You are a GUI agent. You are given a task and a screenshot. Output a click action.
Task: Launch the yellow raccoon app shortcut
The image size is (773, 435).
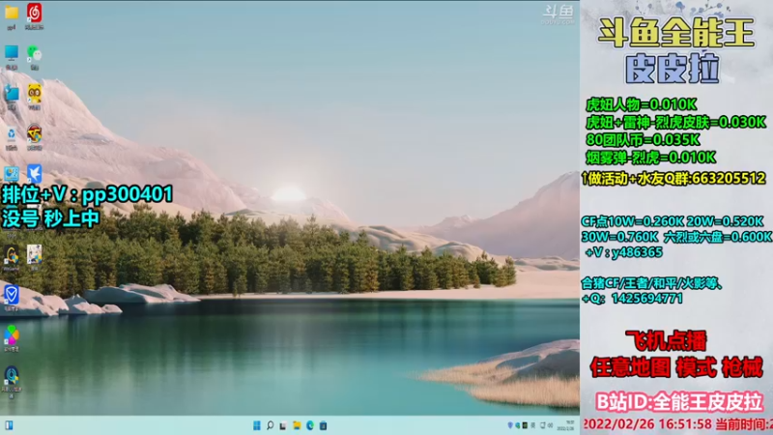(x=34, y=93)
